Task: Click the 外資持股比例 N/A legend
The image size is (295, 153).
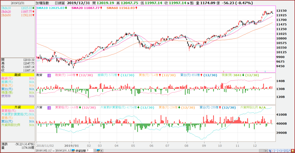Action: [253, 107]
